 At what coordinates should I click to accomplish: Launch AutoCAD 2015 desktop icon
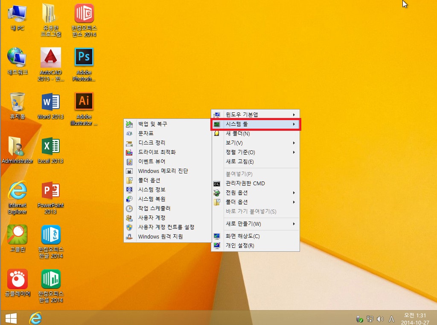(x=50, y=64)
